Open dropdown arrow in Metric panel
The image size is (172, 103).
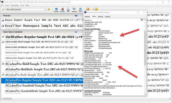pyautogui.click(x=142, y=20)
